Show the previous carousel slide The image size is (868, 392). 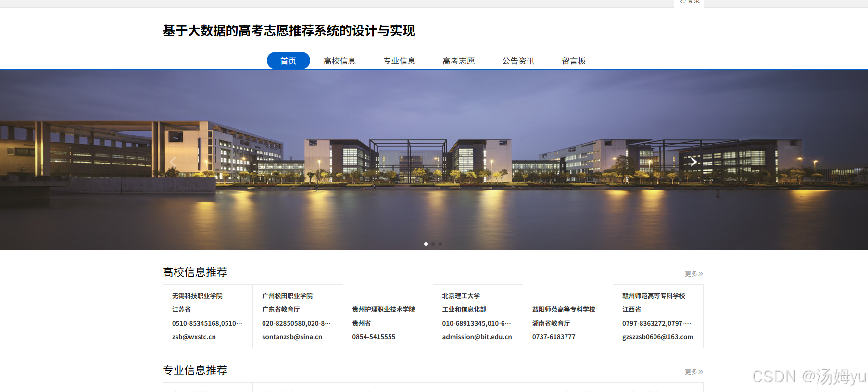point(173,162)
